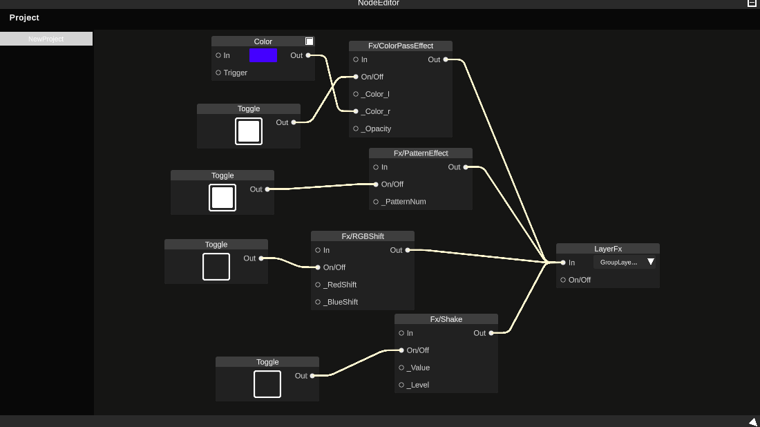Open the Project menu
This screenshot has height=427, width=760.
(24, 17)
